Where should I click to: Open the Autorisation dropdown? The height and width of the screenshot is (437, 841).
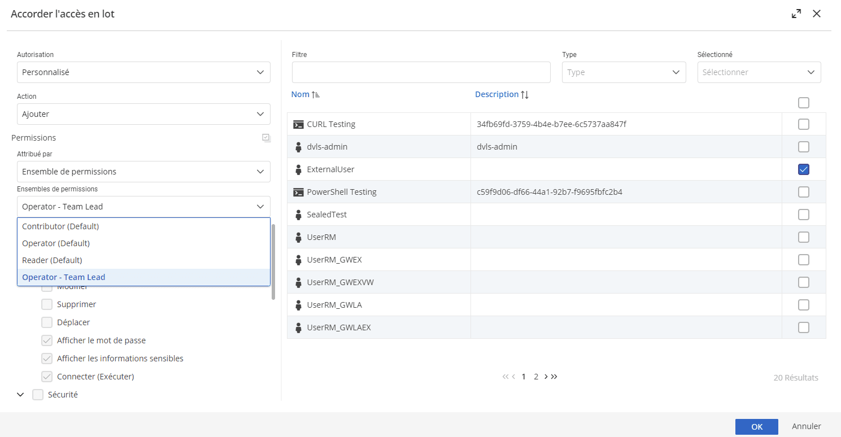143,72
